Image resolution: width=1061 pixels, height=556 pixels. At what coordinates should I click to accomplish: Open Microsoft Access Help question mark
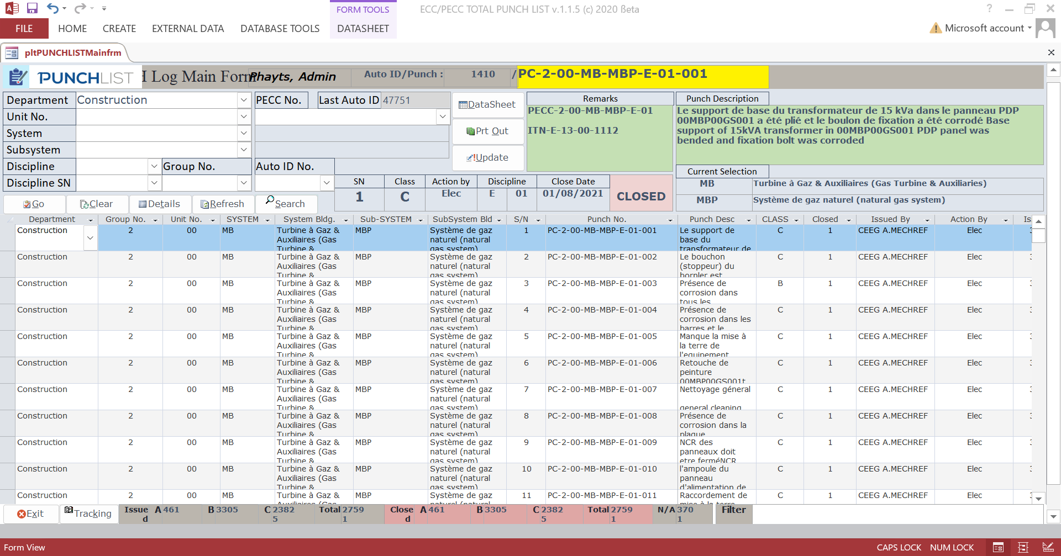989,9
